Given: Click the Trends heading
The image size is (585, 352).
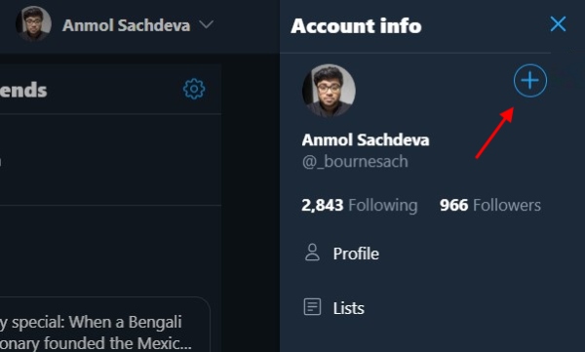Looking at the screenshot, I should 23,91.
